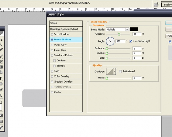Click the Layer Style dialog title bar
This screenshot has height=137, width=172.
pos(109,14)
